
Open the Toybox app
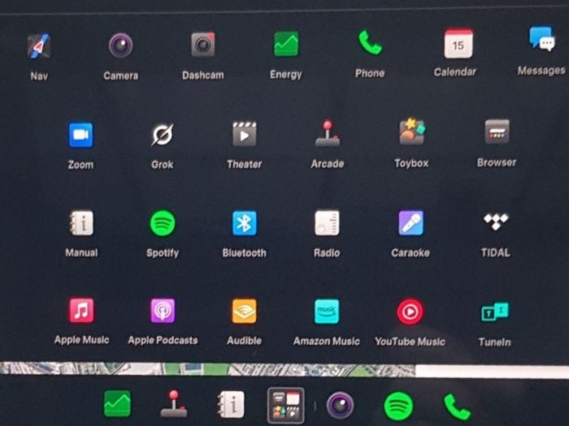tap(411, 131)
